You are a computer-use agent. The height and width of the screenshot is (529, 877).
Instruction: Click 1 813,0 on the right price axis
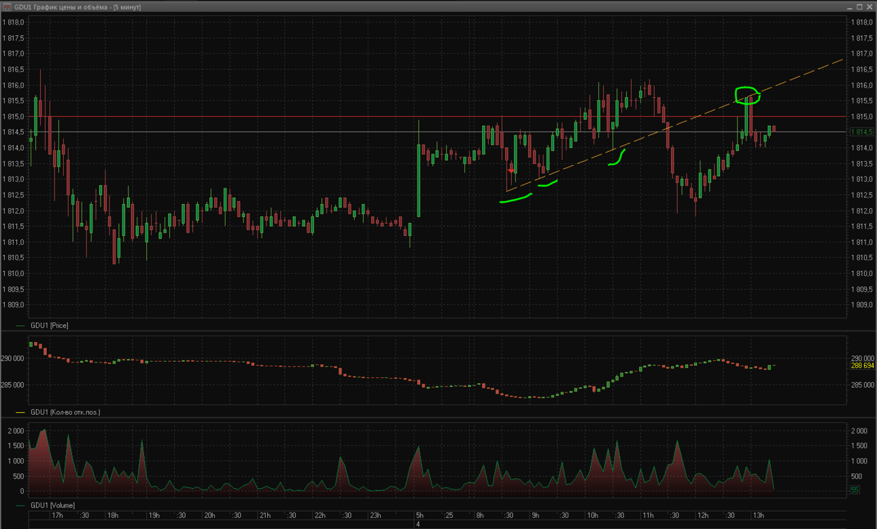click(862, 180)
